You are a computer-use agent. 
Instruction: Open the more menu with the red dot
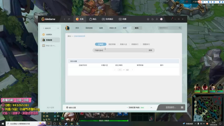(172, 19)
